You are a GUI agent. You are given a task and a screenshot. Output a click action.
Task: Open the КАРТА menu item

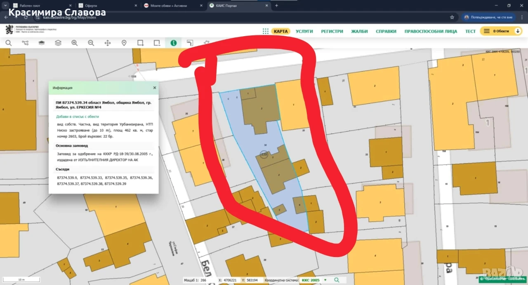click(x=281, y=31)
